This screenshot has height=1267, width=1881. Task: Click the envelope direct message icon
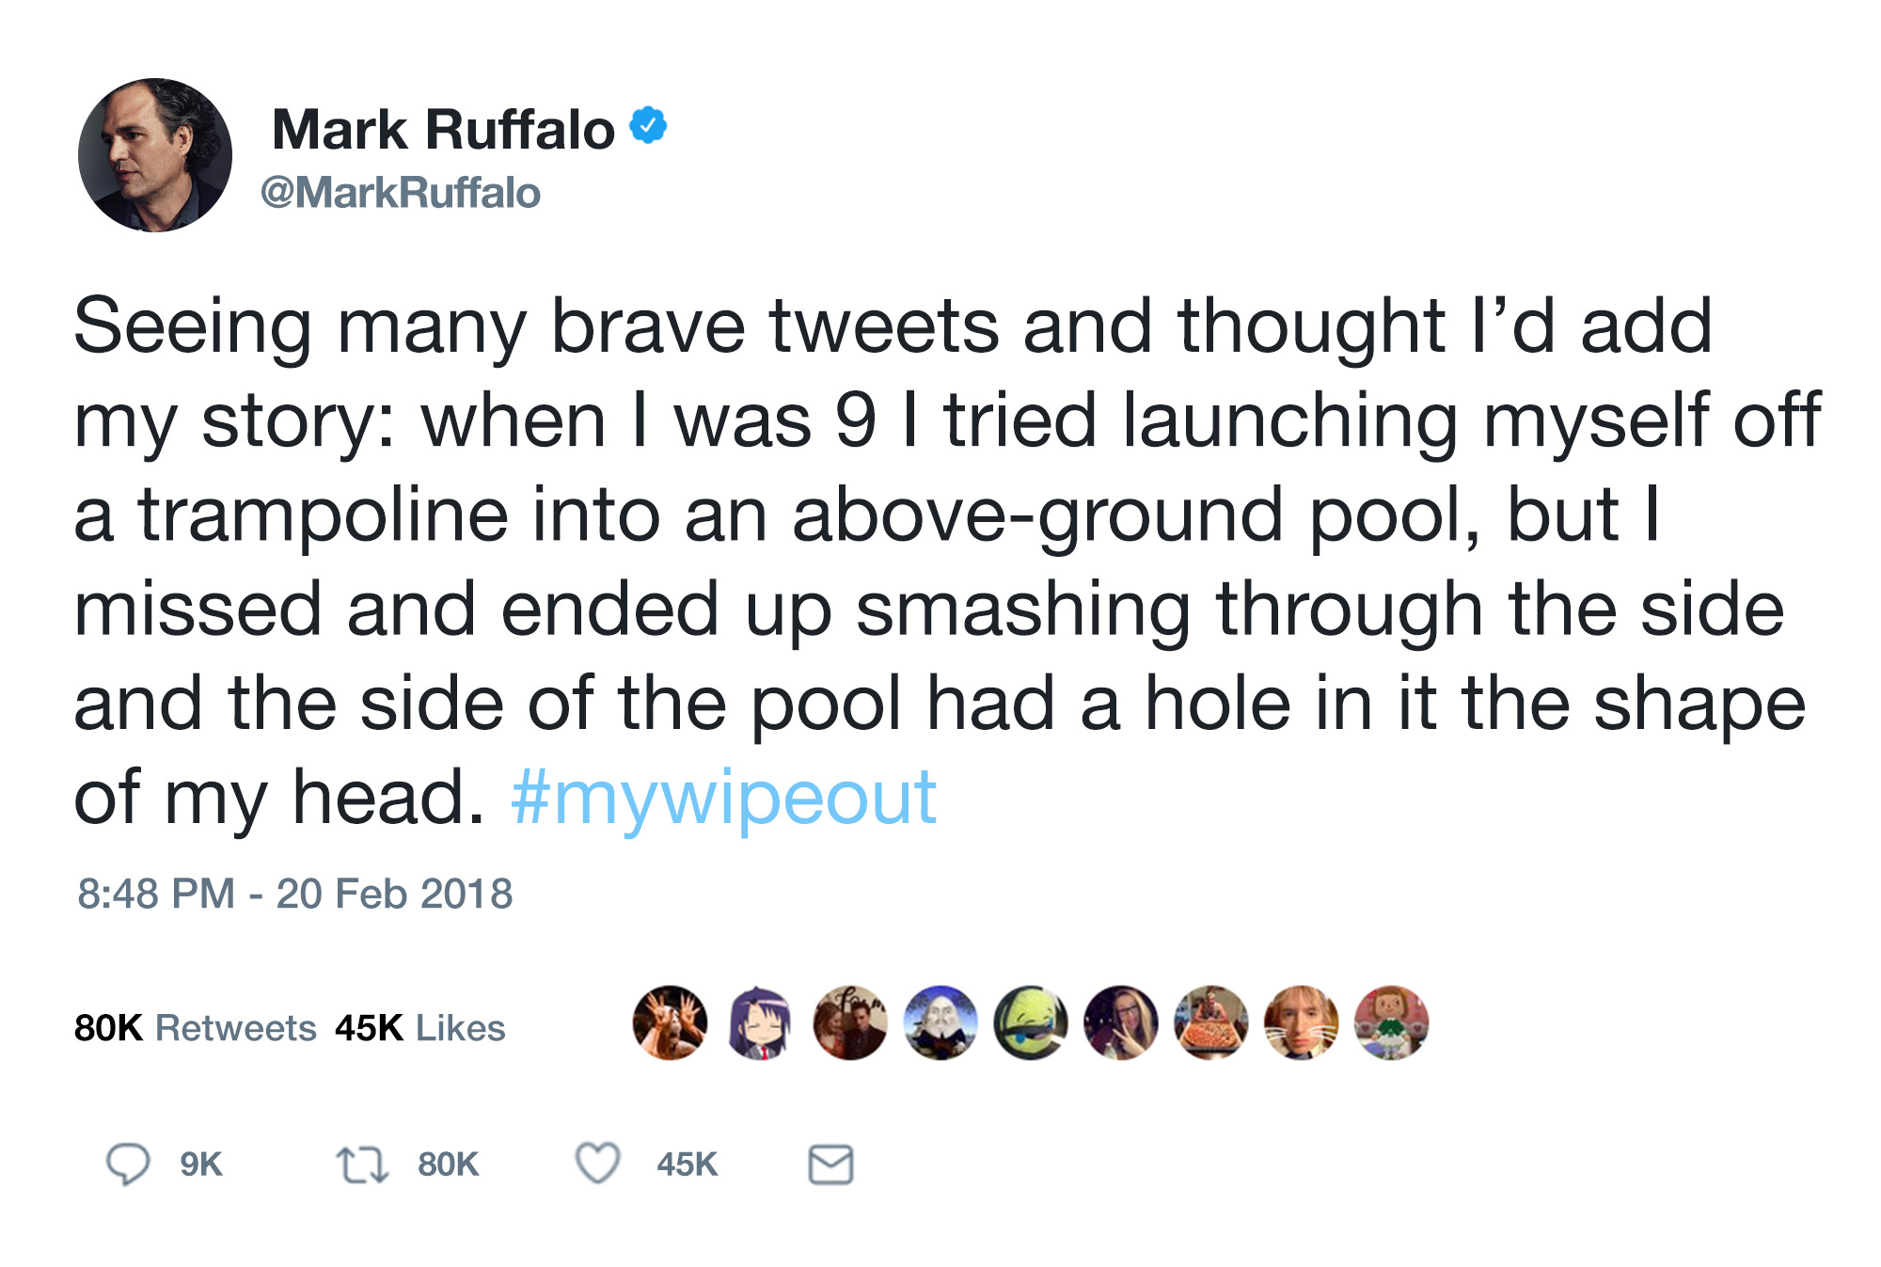click(x=831, y=1164)
